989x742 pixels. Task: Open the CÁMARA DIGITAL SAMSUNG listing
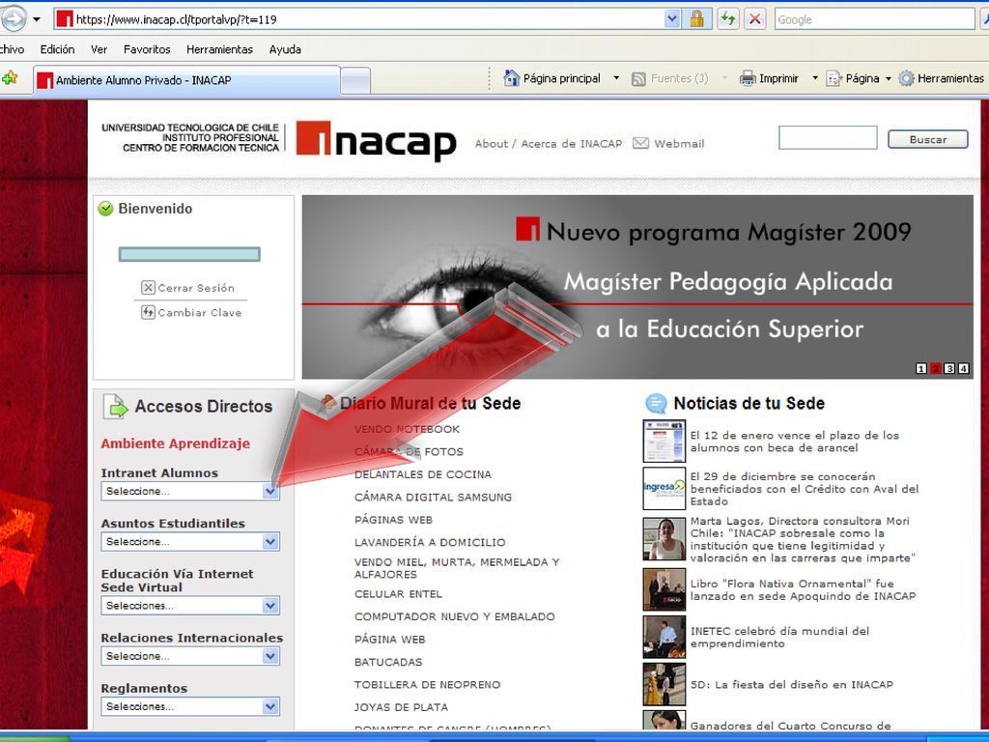click(433, 498)
